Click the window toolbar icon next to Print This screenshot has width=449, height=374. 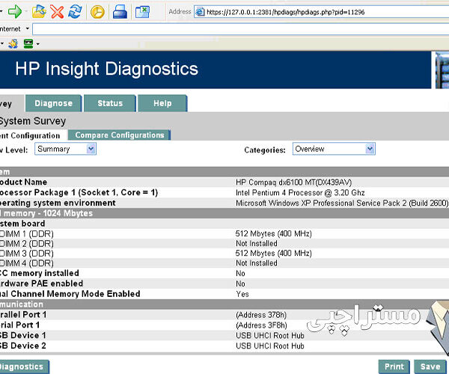pyautogui.click(x=142, y=12)
